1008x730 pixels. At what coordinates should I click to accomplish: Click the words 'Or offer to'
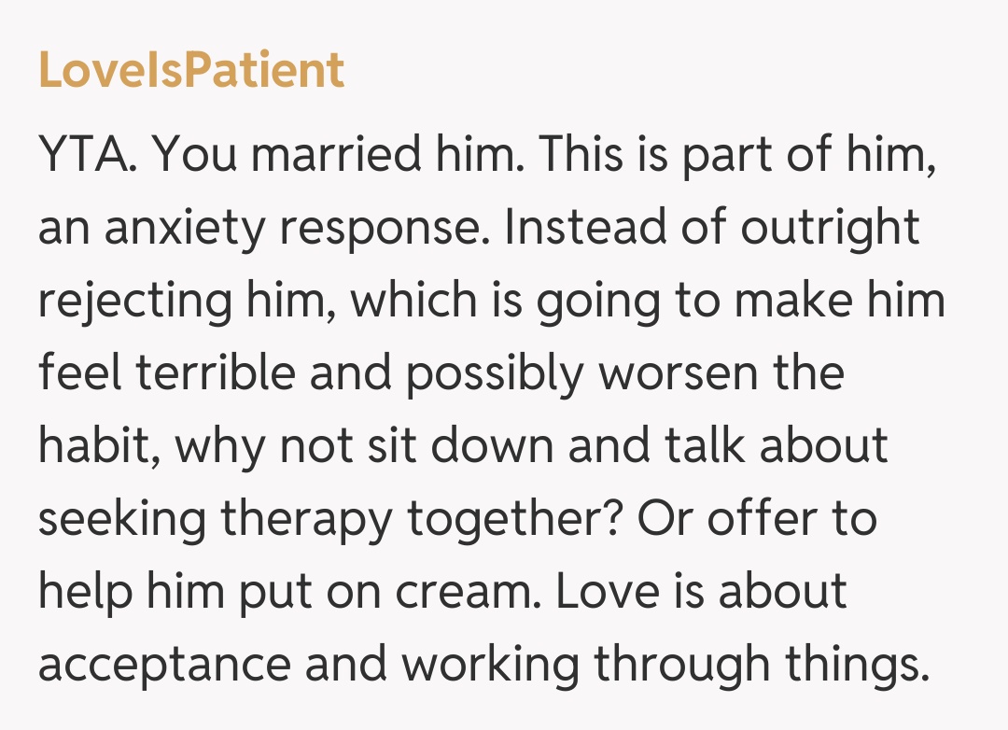tap(758, 519)
